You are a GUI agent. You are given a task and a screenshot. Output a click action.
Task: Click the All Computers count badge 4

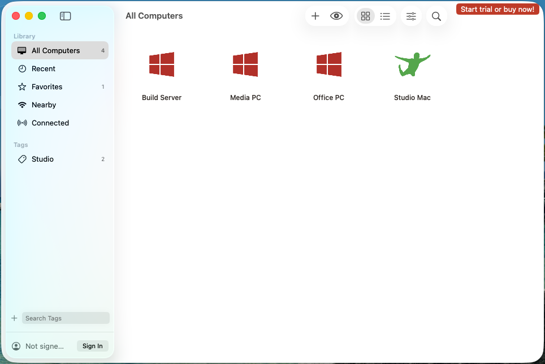click(103, 51)
